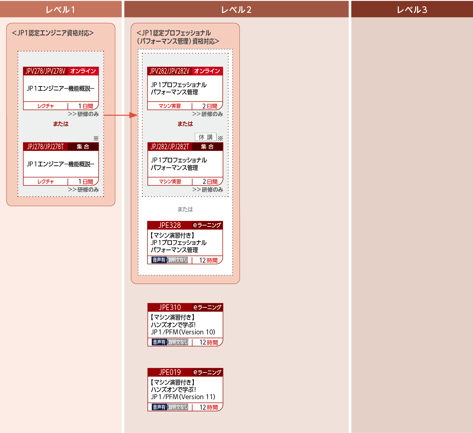Open the JPE019 PFM Version 11 course
Screen dimensions: 473x433
185,390
